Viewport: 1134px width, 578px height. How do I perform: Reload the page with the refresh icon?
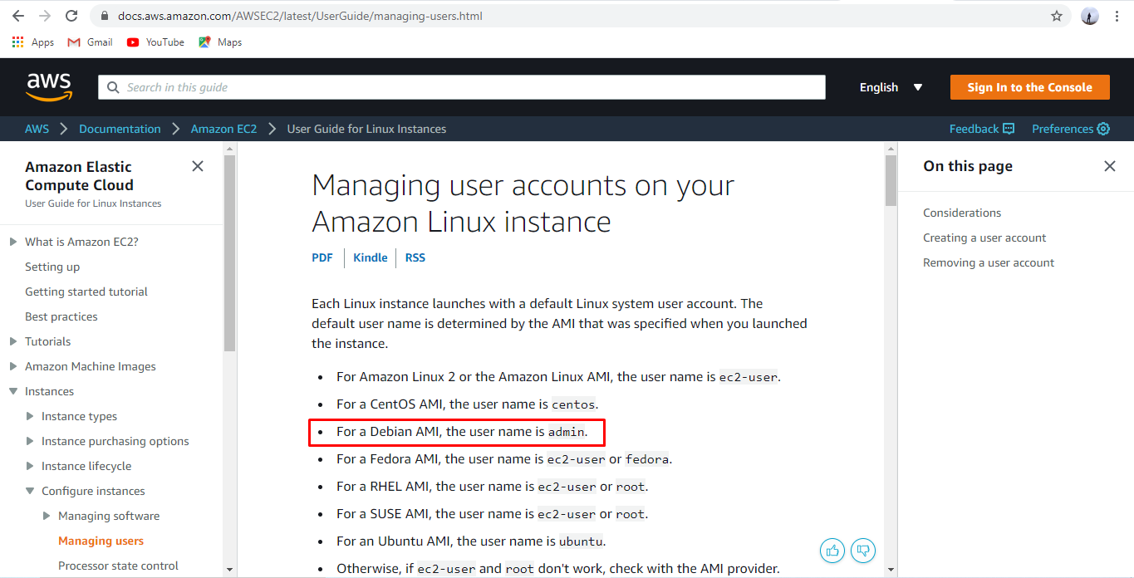point(71,16)
